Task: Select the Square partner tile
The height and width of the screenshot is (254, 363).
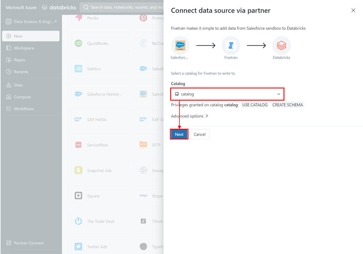Action: click(98, 196)
